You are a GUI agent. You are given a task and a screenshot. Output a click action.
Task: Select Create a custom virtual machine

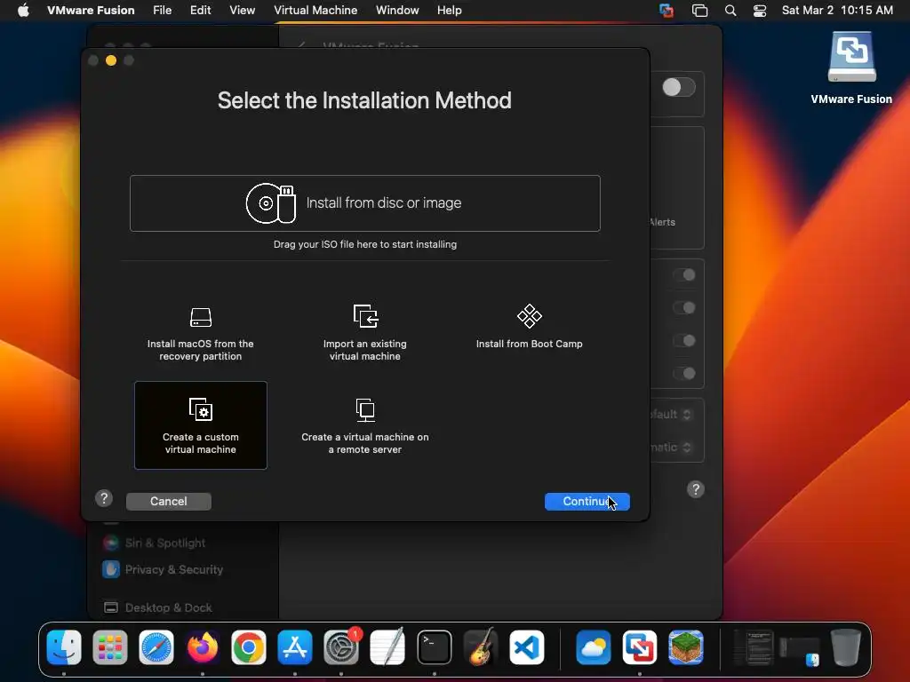click(x=201, y=425)
